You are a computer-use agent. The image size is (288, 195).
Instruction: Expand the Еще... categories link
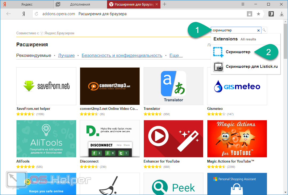click(176, 56)
